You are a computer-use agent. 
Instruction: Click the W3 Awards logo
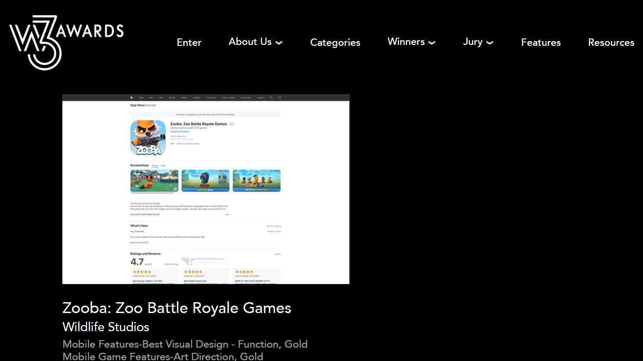click(x=66, y=42)
